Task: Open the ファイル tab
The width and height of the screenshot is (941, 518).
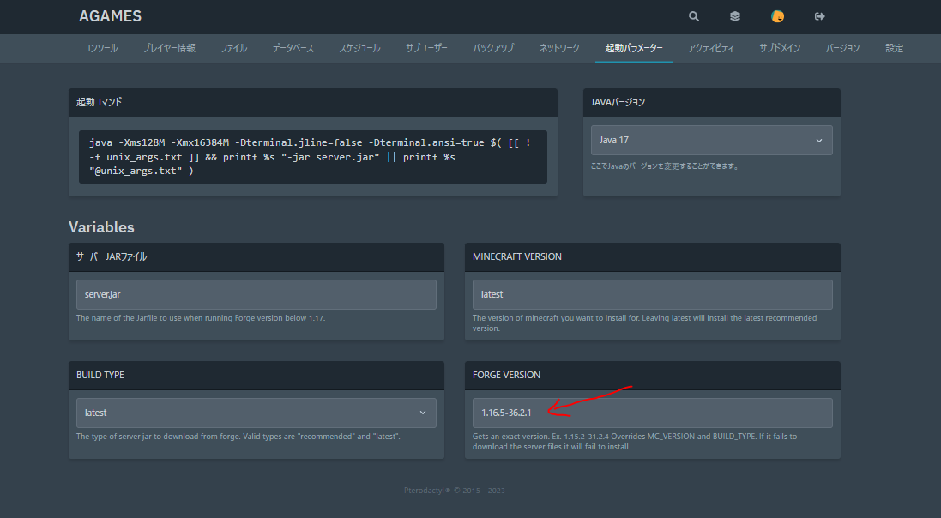Action: 233,48
